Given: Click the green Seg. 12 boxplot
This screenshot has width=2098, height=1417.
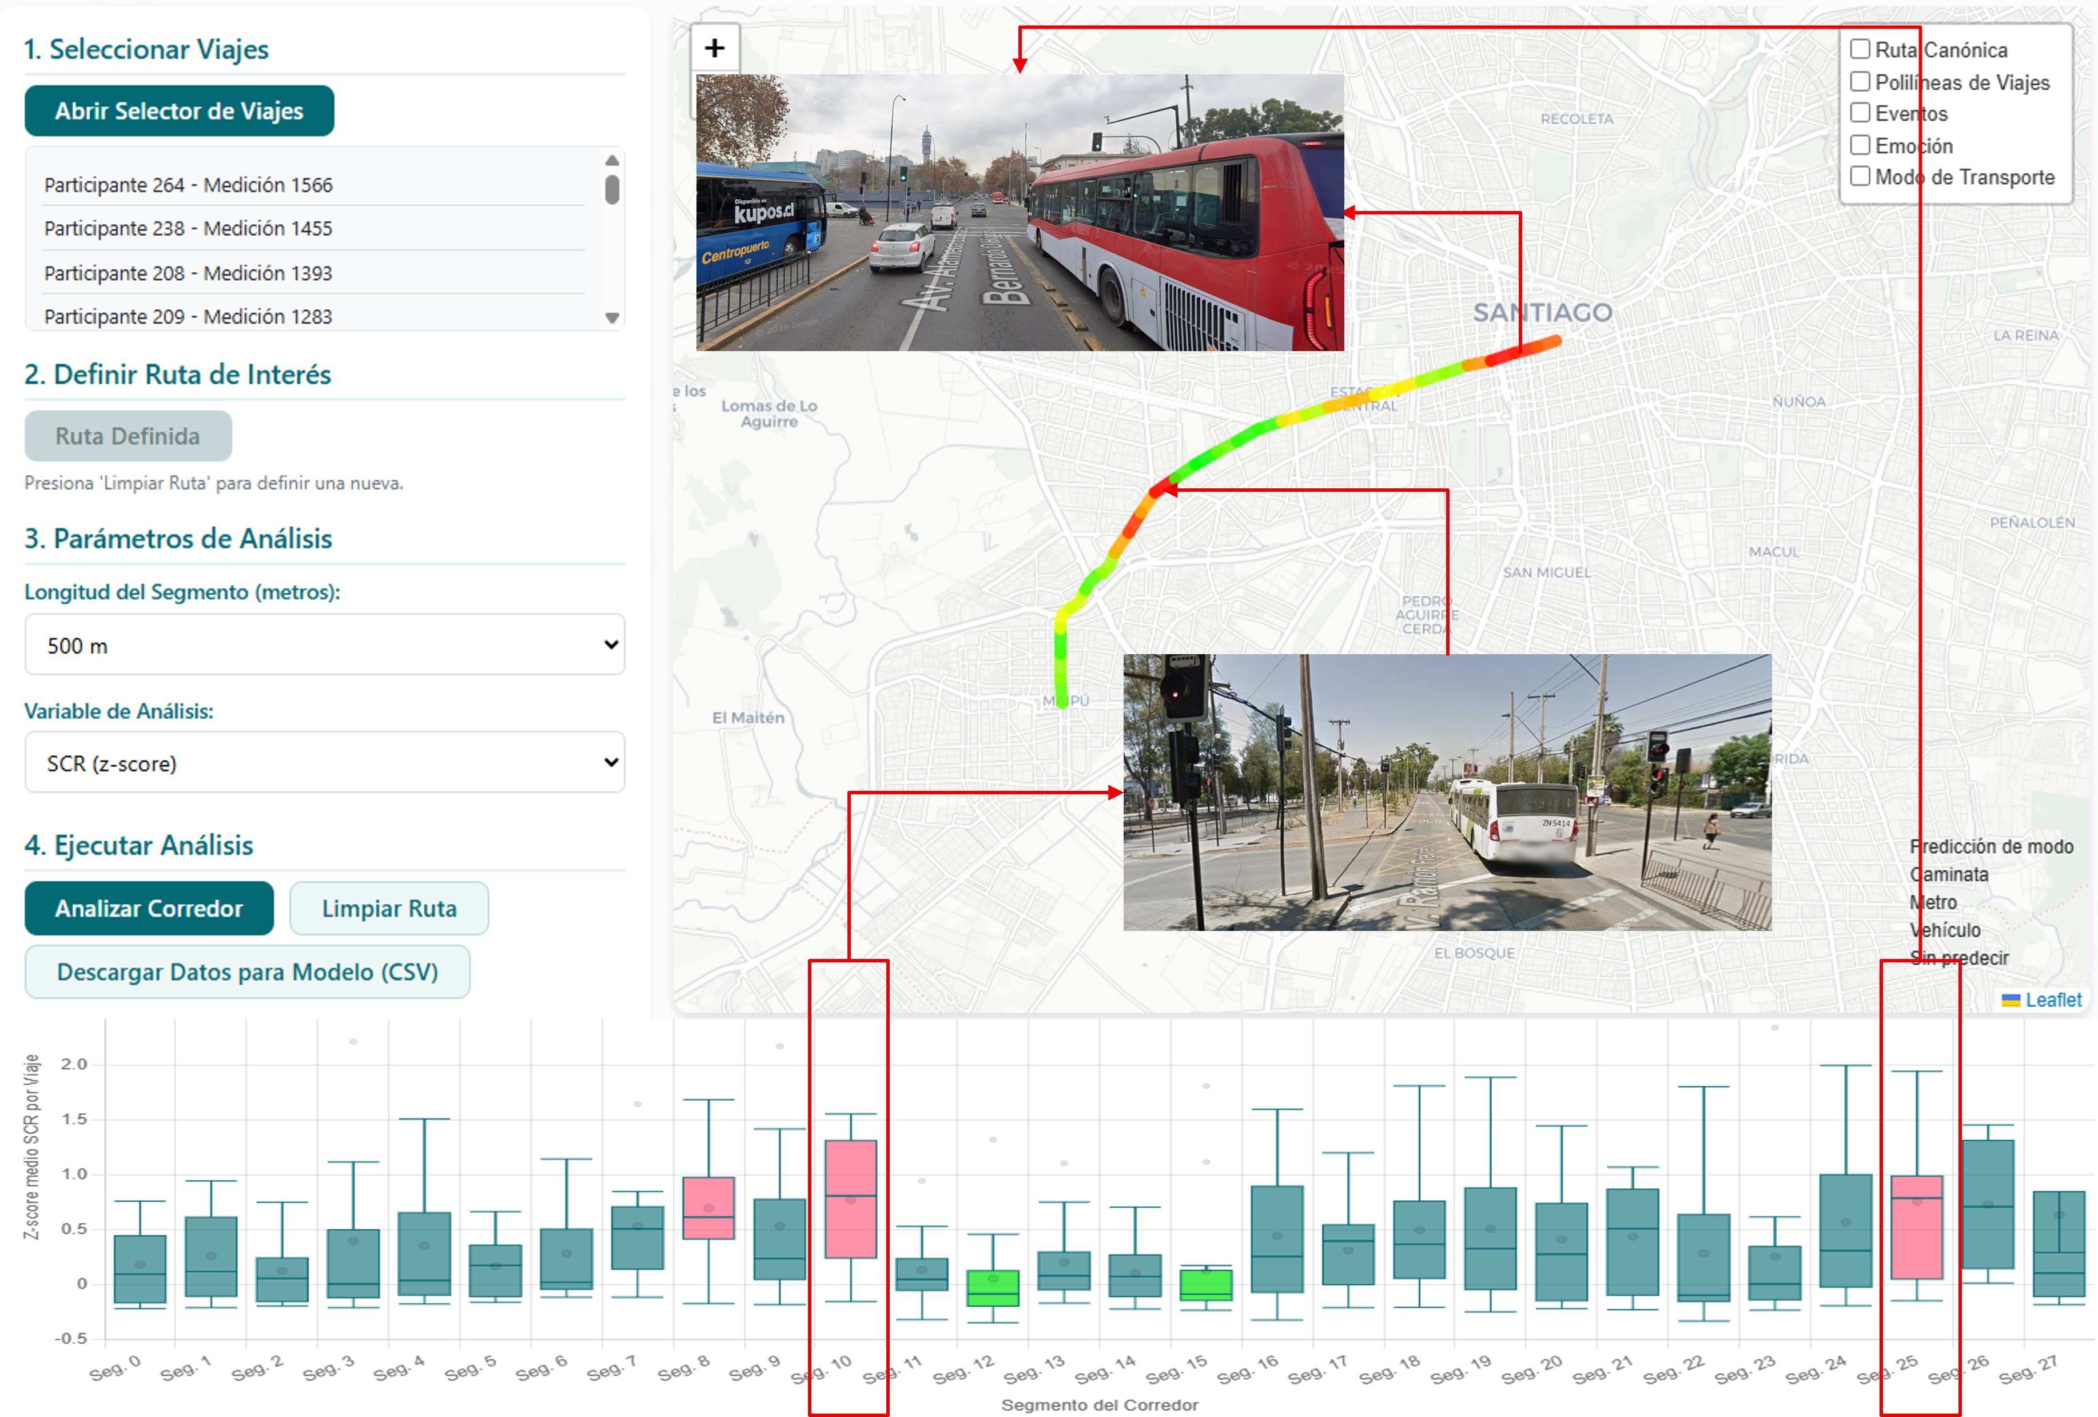Looking at the screenshot, I should click(x=992, y=1288).
